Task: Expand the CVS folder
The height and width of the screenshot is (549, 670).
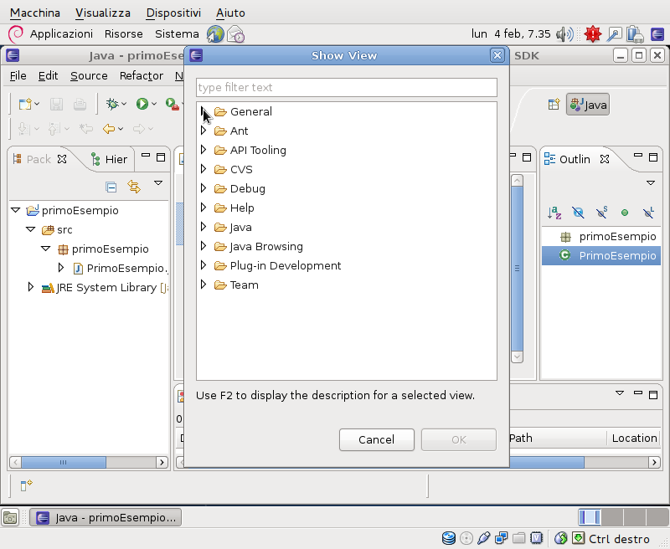Action: click(204, 169)
